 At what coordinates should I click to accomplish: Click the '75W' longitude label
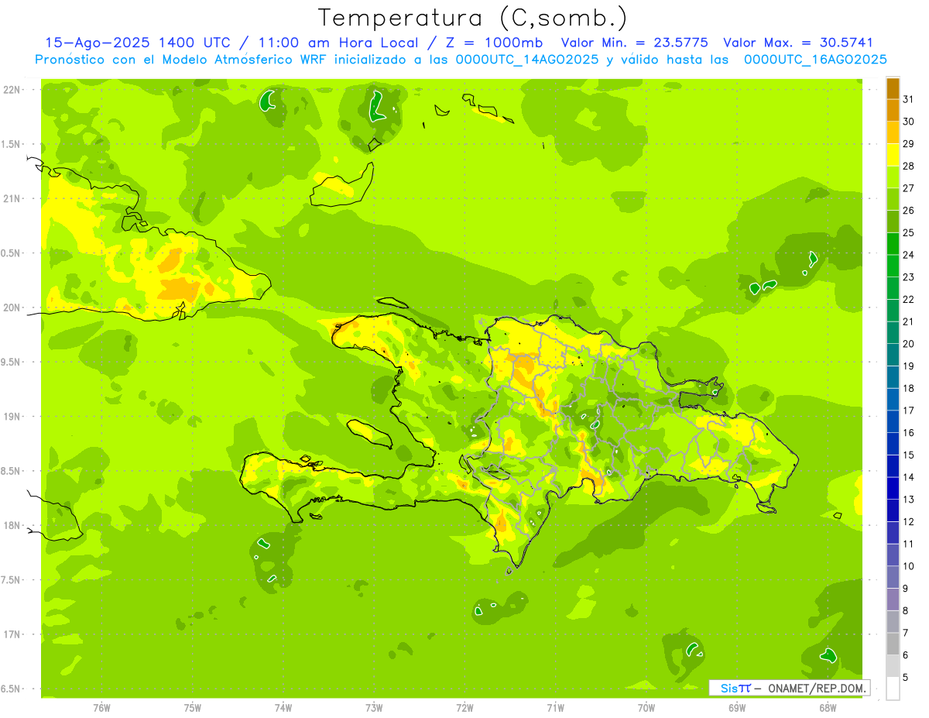192,708
